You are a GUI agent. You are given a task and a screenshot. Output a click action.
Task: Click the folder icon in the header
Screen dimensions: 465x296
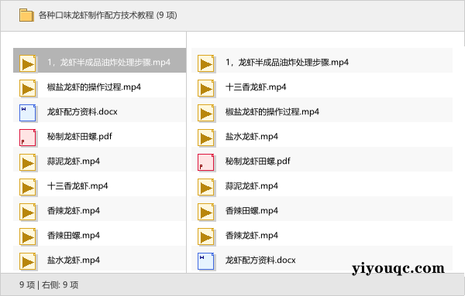[26, 15]
